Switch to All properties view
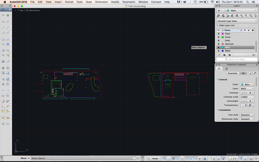Viewport: 259px width, 162px height. pyautogui.click(x=243, y=73)
